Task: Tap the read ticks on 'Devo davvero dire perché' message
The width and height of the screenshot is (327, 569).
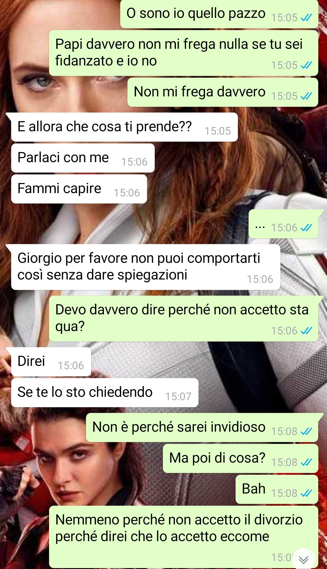Action: point(306,331)
